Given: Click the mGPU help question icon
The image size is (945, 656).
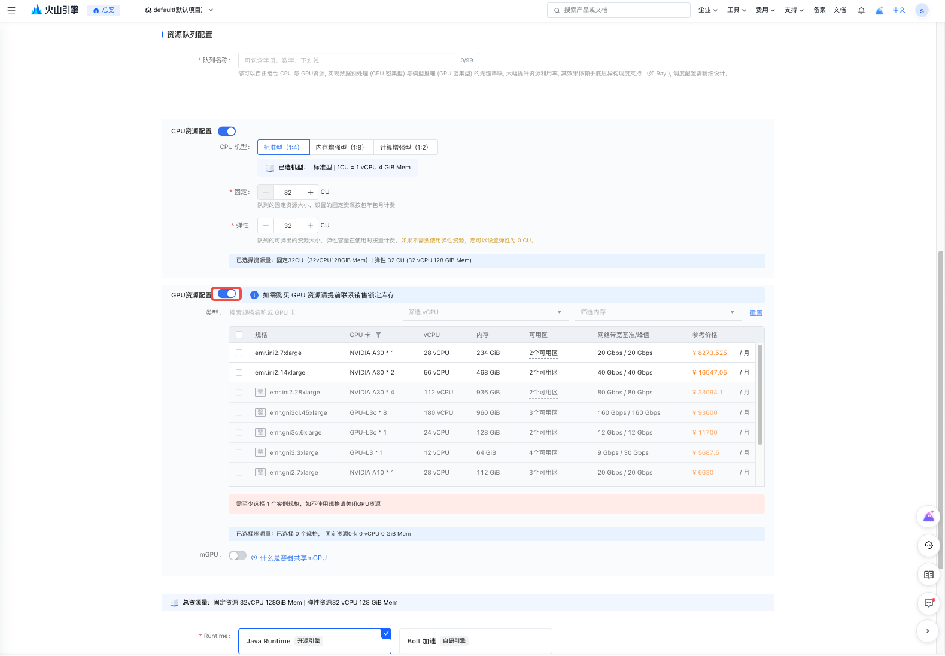Looking at the screenshot, I should (254, 558).
